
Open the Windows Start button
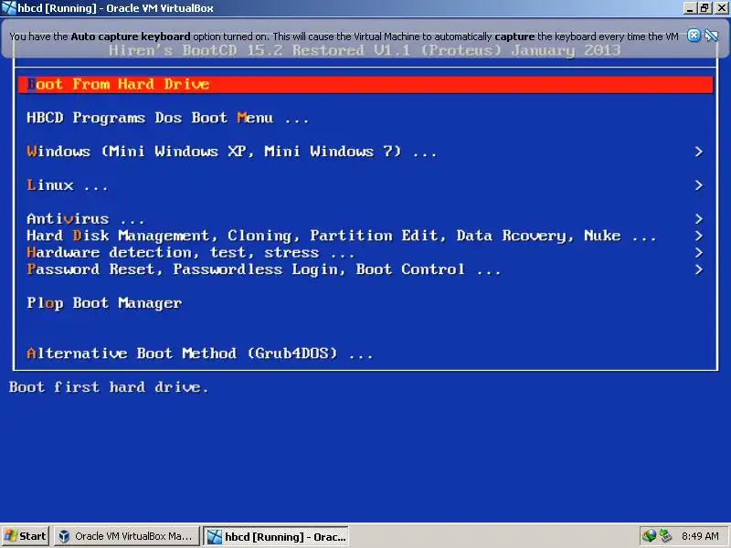tap(26, 536)
